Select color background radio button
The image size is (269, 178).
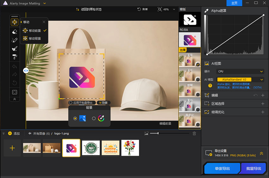point(94,118)
